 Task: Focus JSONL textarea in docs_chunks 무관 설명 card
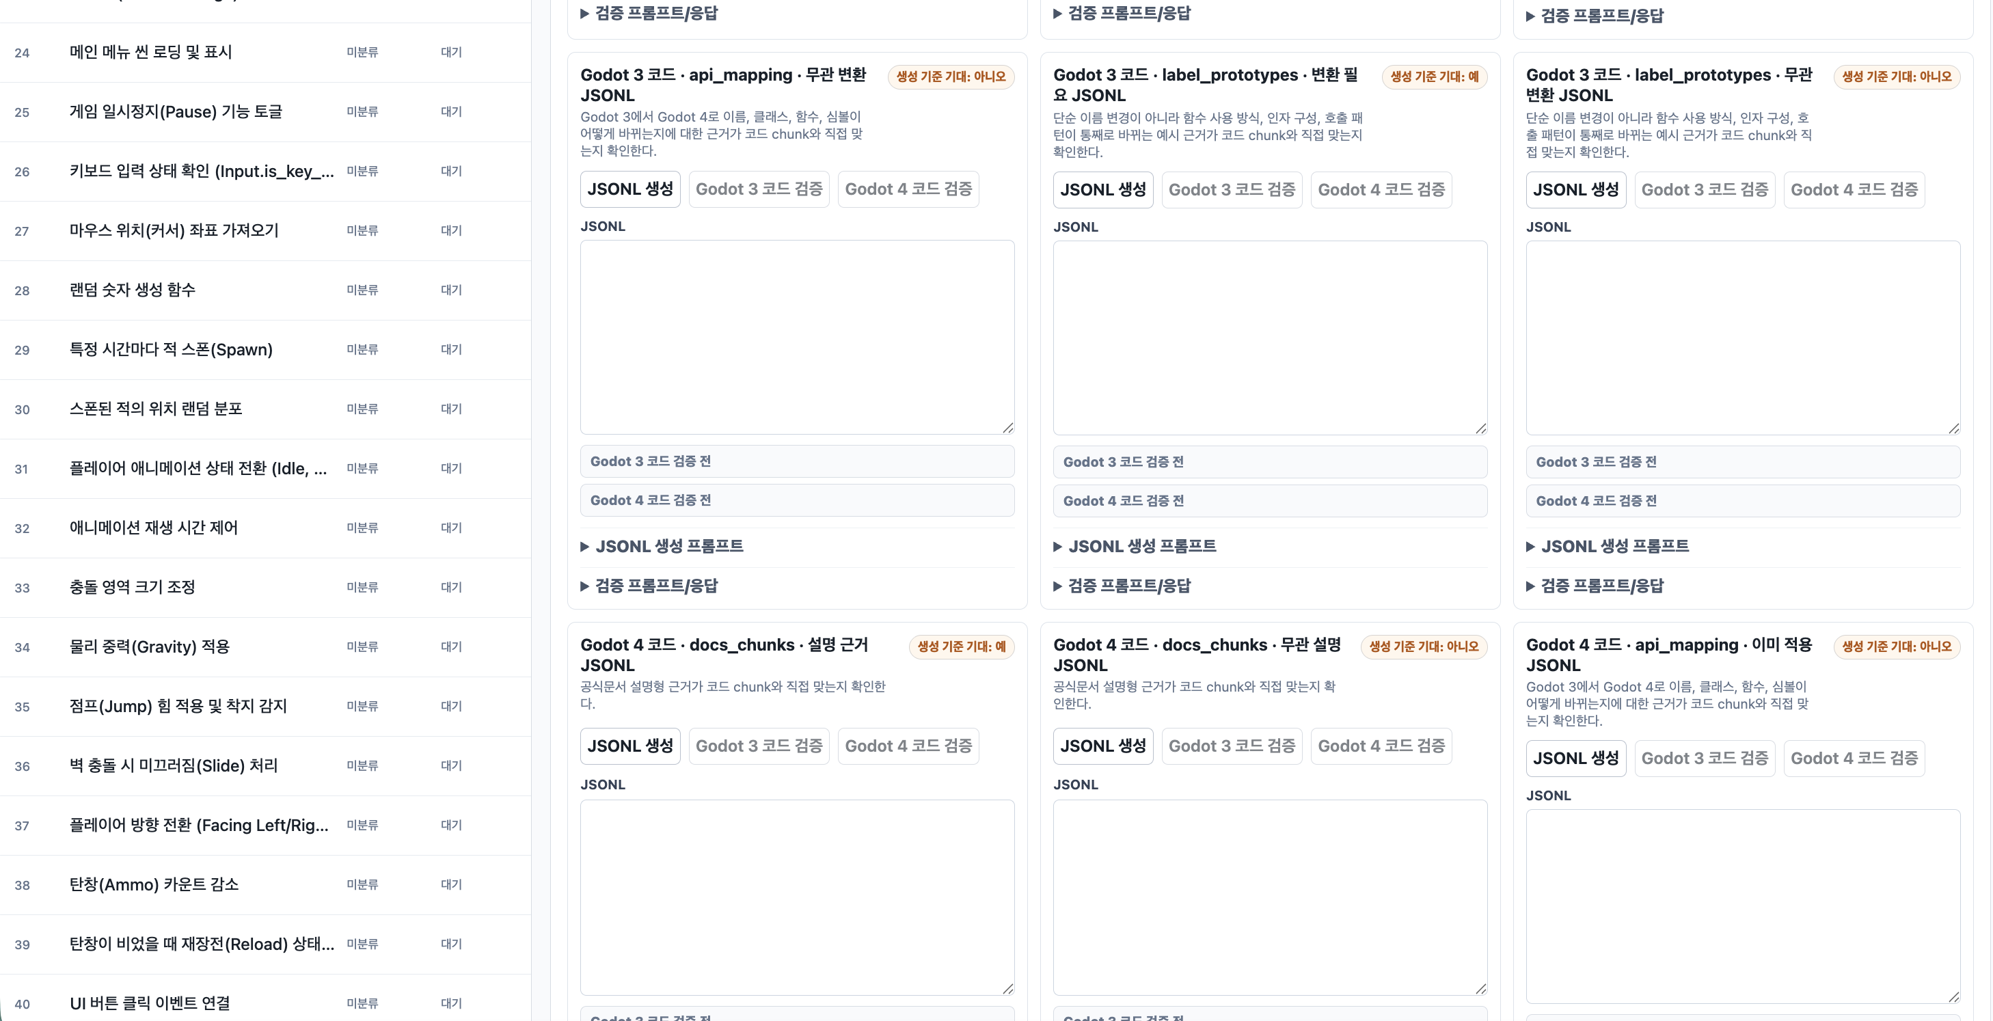1270,897
